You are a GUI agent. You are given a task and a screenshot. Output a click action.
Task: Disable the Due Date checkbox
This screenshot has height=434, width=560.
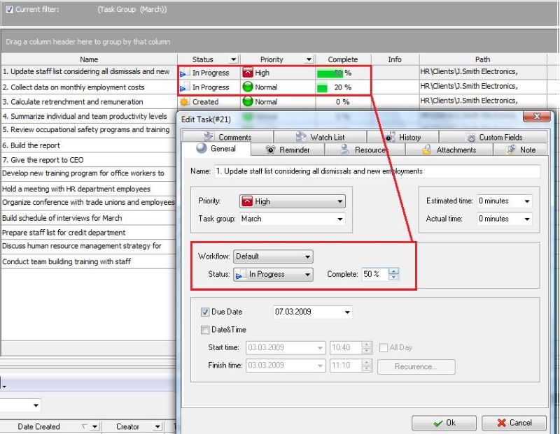pos(205,312)
